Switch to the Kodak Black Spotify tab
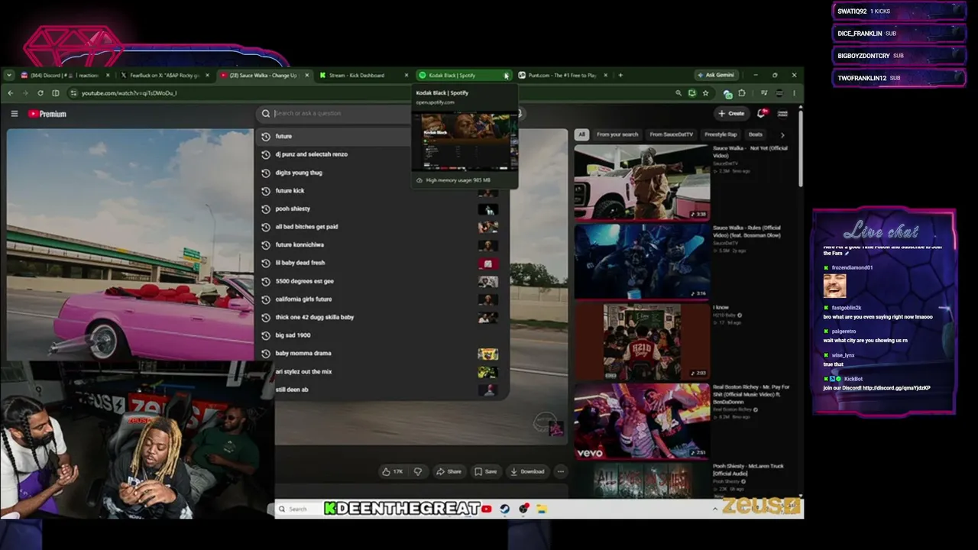Image resolution: width=978 pixels, height=550 pixels. pyautogui.click(x=458, y=75)
